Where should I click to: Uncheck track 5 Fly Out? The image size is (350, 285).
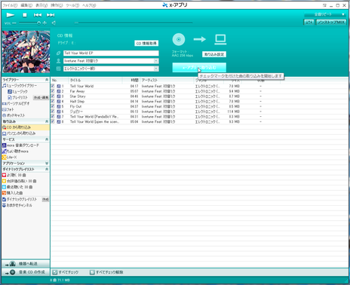pos(53,106)
